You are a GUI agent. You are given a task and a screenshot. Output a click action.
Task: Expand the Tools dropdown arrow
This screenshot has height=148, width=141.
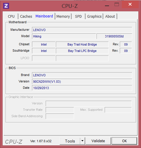point(83,141)
